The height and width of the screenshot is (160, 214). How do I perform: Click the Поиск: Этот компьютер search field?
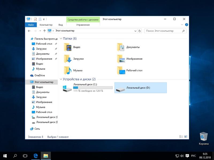tap(165, 31)
